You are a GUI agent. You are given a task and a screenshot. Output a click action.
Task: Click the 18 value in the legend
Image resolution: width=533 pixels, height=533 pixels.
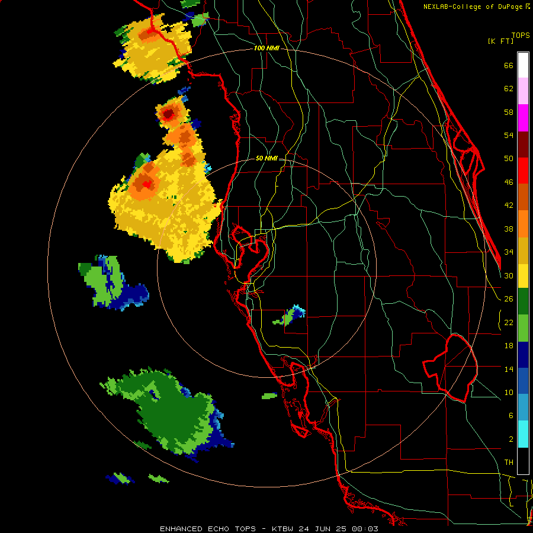click(509, 346)
